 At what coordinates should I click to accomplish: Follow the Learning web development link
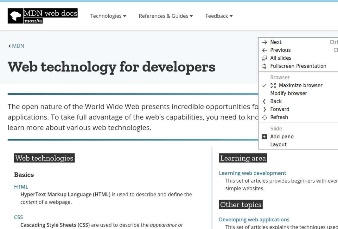pos(252,173)
